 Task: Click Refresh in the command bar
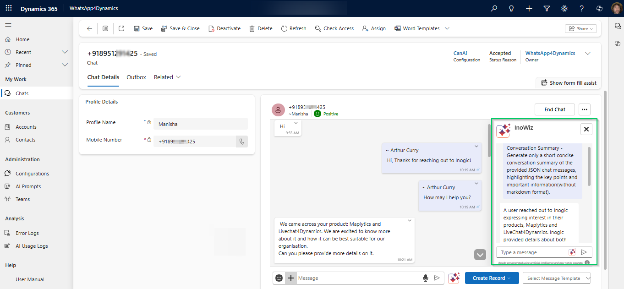[x=293, y=28]
